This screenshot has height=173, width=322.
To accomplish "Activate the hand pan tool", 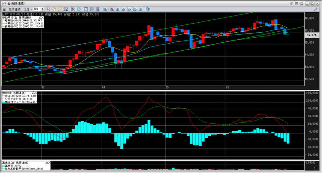I will tap(54, 9).
